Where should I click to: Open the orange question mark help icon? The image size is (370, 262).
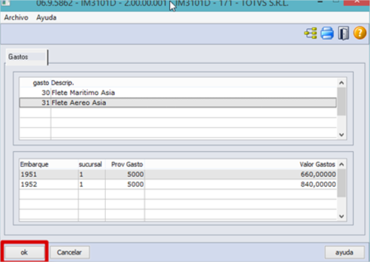[x=360, y=33]
